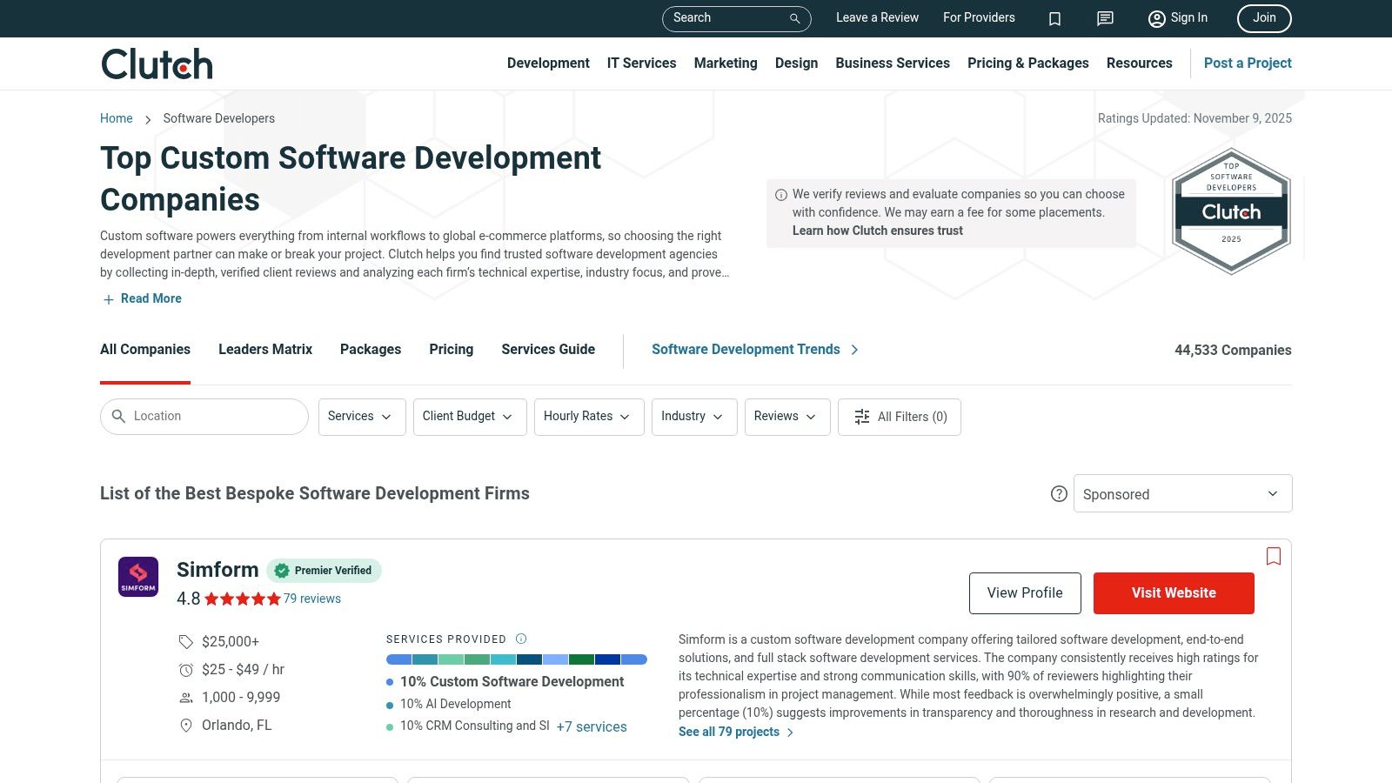Click the sort help question icon
The image size is (1392, 783).
click(x=1059, y=494)
